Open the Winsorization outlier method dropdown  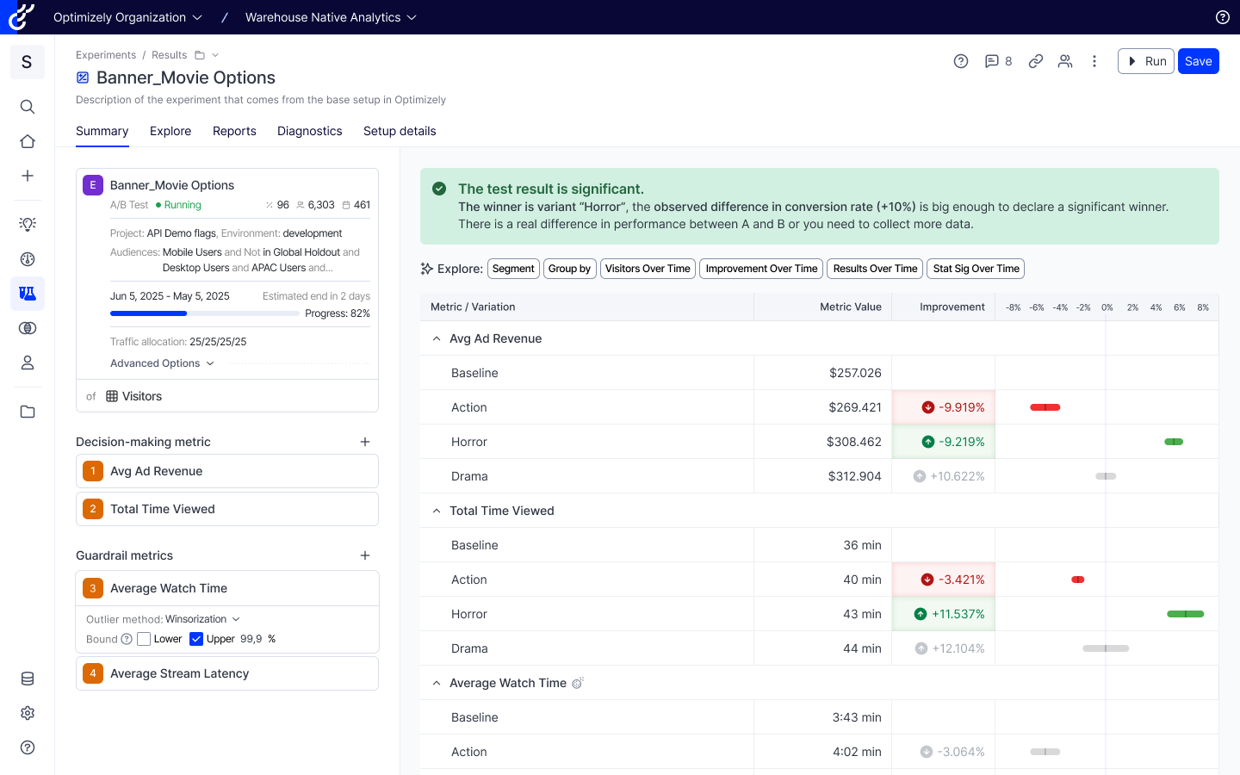202,619
